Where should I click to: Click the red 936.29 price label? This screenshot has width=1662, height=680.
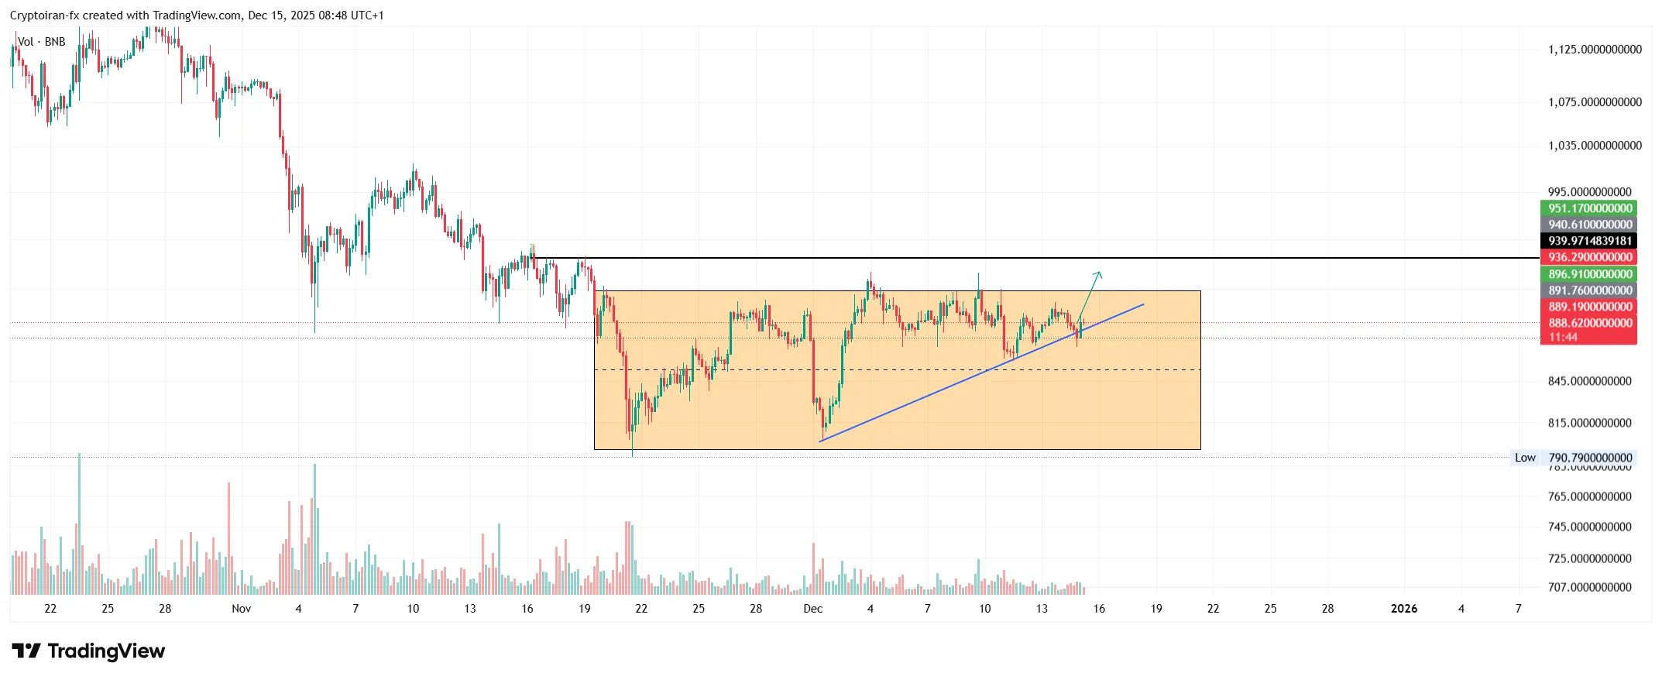point(1588,257)
